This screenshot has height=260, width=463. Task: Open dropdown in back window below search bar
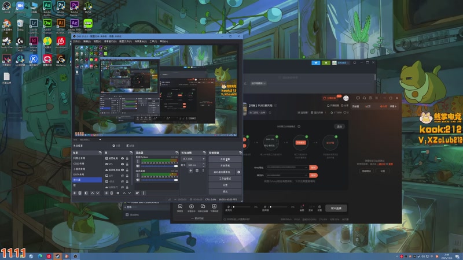(258, 83)
